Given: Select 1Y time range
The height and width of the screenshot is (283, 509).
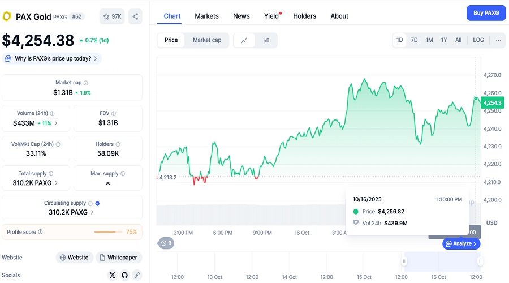Looking at the screenshot, I should tap(444, 40).
